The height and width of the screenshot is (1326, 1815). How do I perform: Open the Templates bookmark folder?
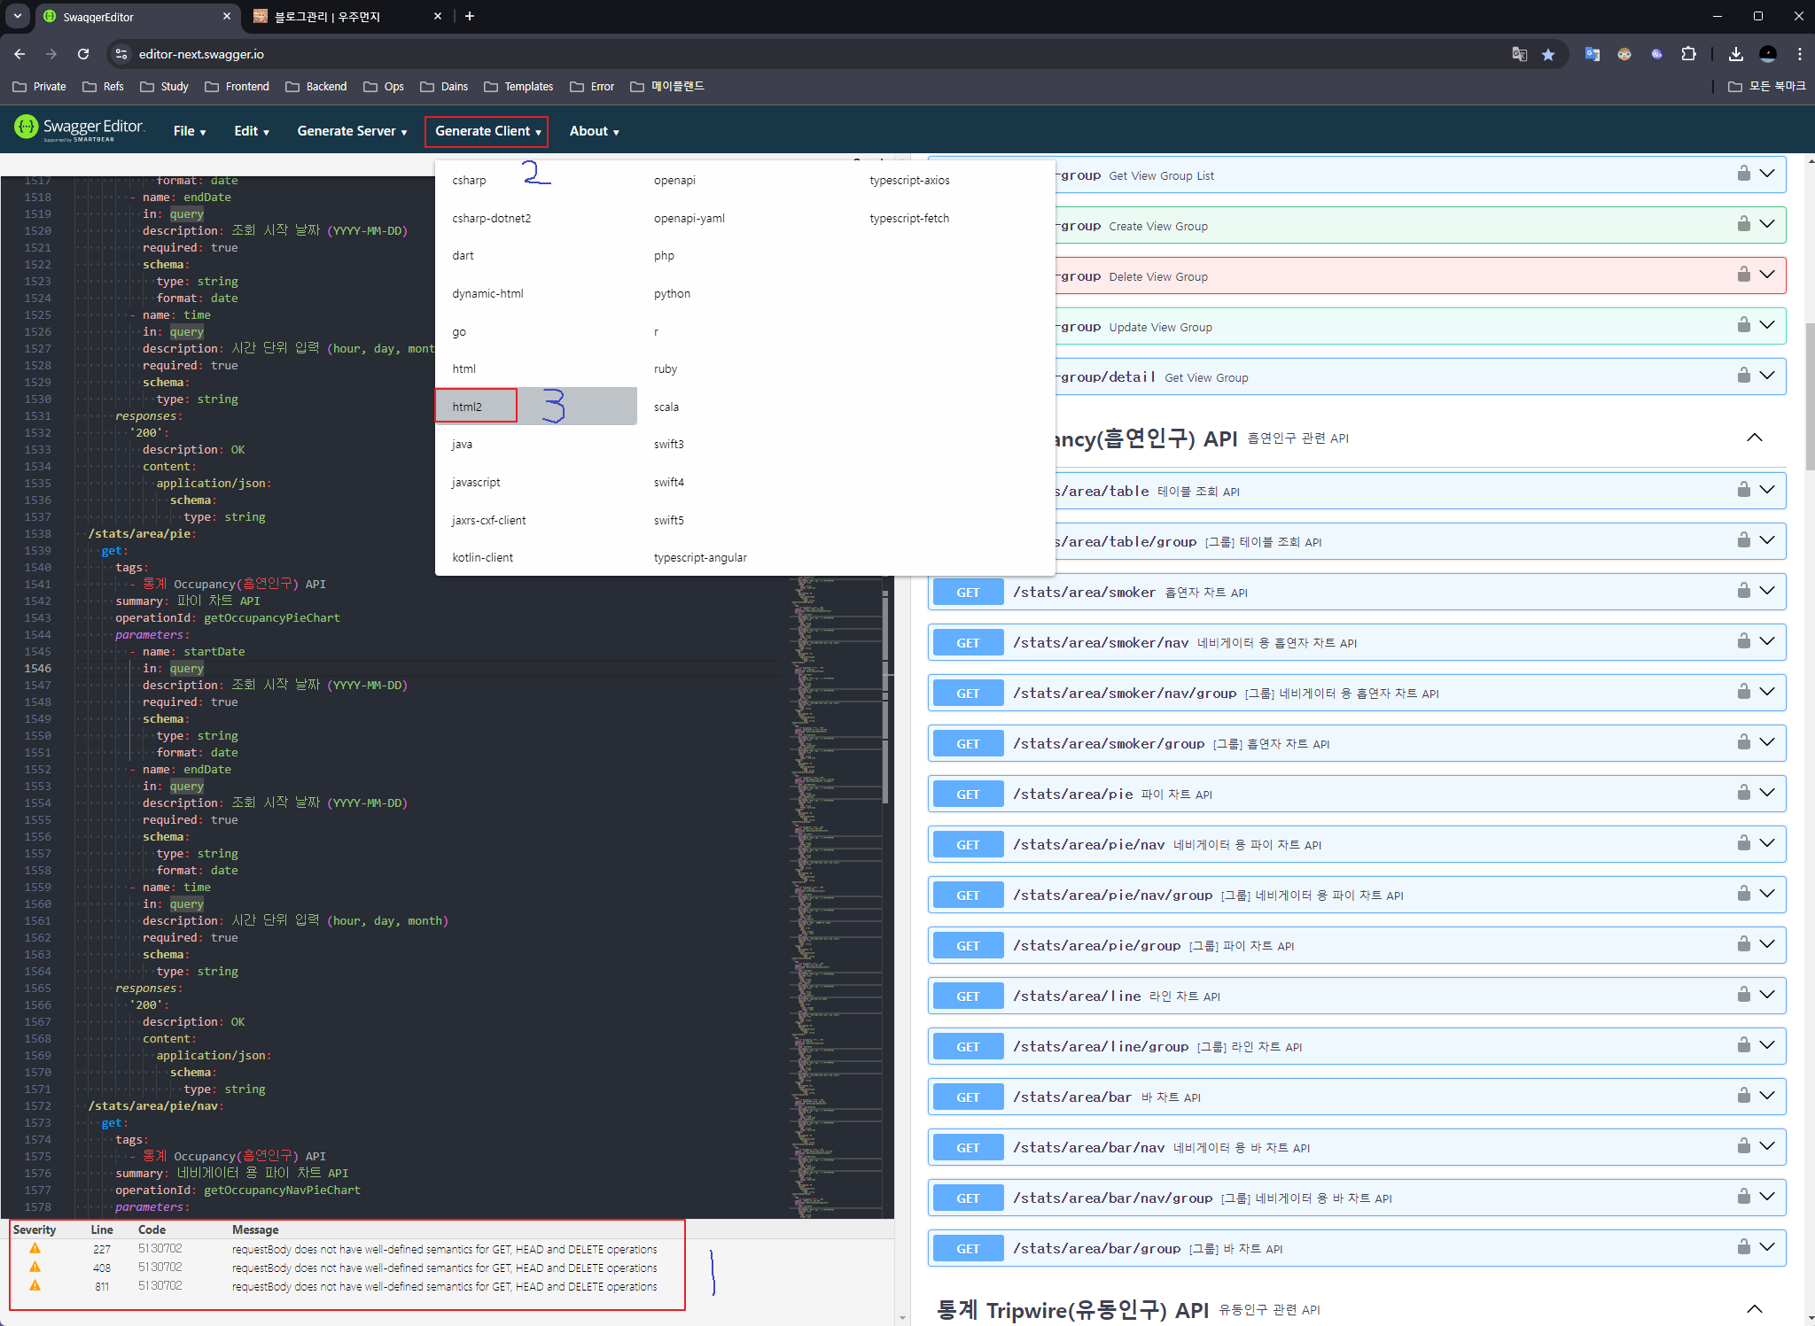519,87
